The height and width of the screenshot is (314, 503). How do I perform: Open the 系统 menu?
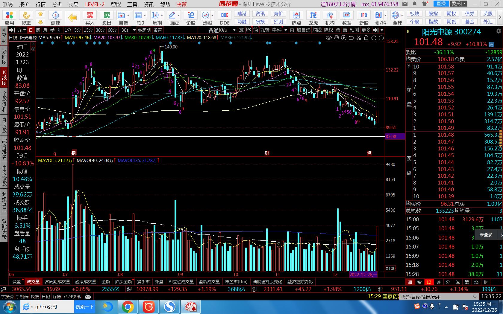click(x=8, y=4)
